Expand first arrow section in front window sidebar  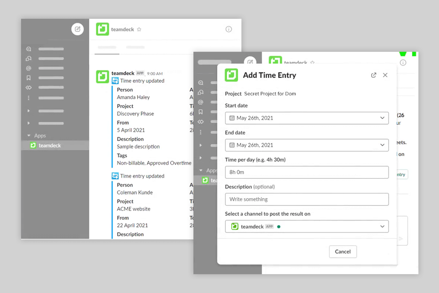click(200, 145)
